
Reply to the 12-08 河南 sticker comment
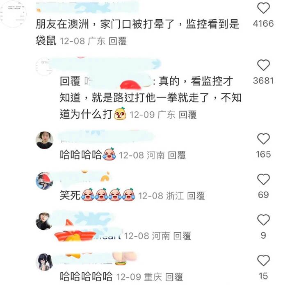point(182,236)
